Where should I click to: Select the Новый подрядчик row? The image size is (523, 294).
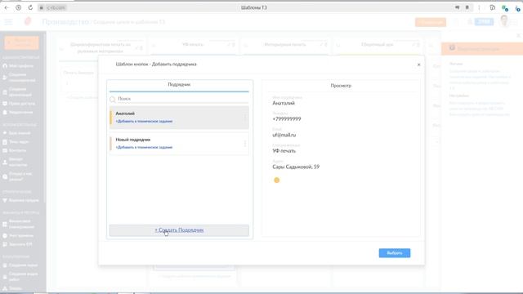179,144
